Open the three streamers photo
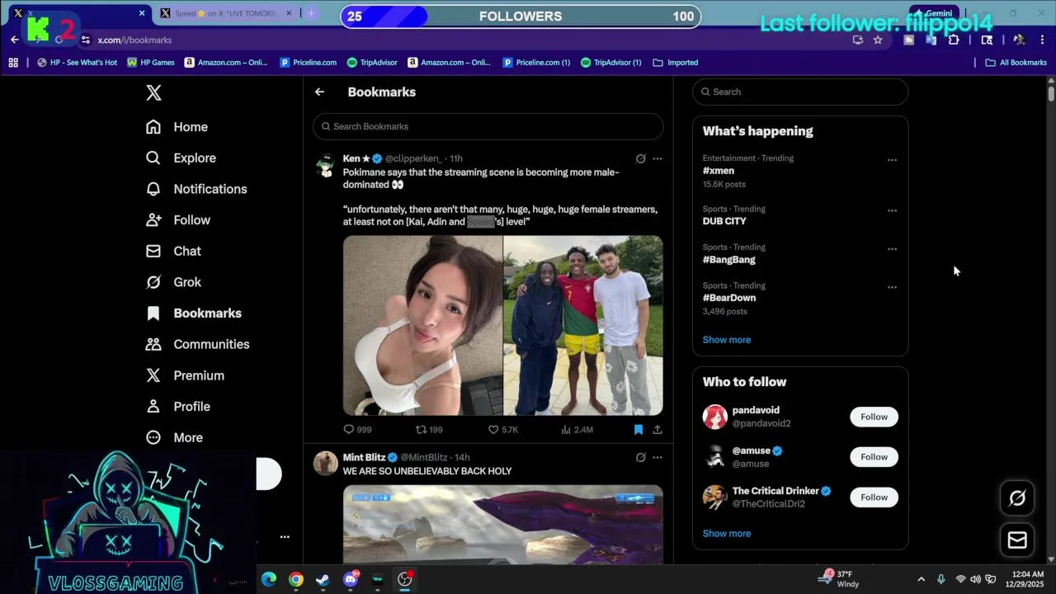 (583, 325)
